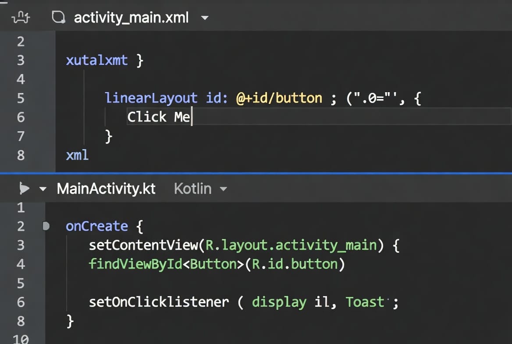Click the blue divider between editor panes
This screenshot has height=344, width=512.
256,173
